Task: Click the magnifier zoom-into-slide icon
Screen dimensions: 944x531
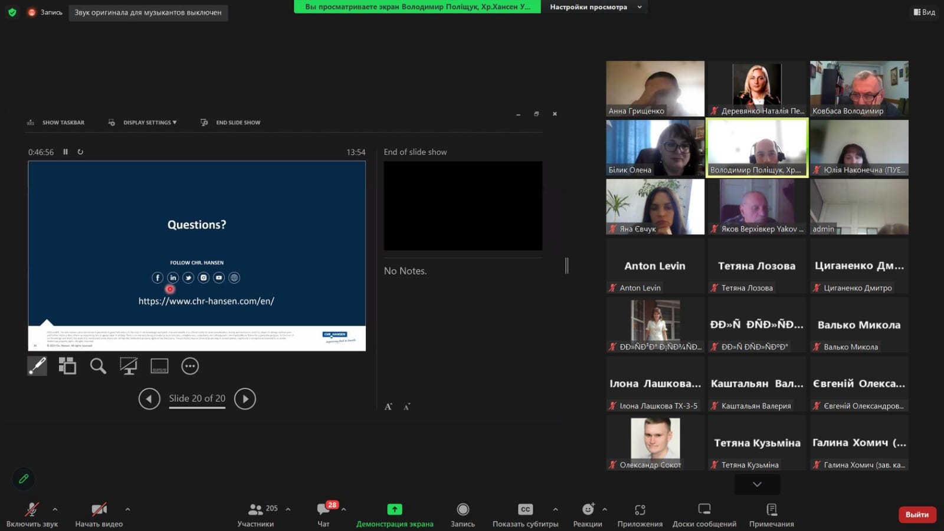Action: (x=98, y=366)
